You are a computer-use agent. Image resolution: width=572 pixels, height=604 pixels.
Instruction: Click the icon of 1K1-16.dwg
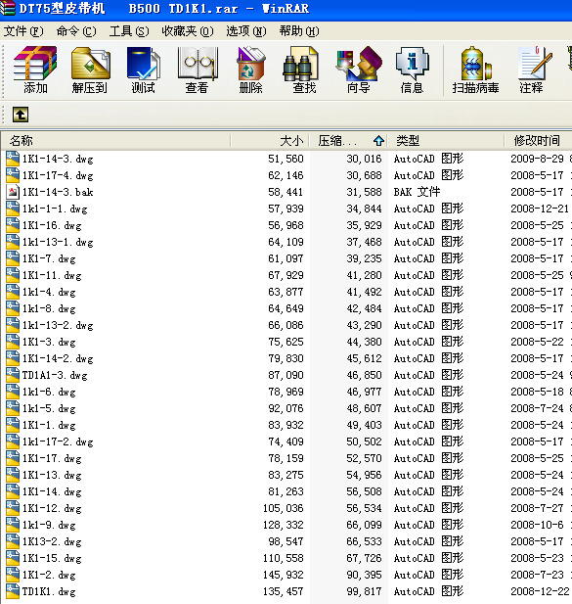(13, 225)
